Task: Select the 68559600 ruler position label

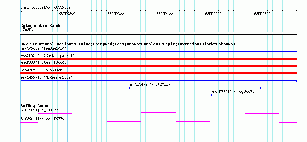Action: click(x=262, y=14)
